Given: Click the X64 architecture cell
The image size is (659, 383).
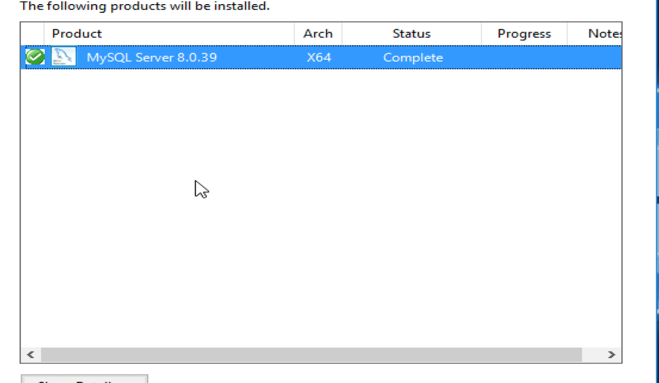Looking at the screenshot, I should (319, 57).
